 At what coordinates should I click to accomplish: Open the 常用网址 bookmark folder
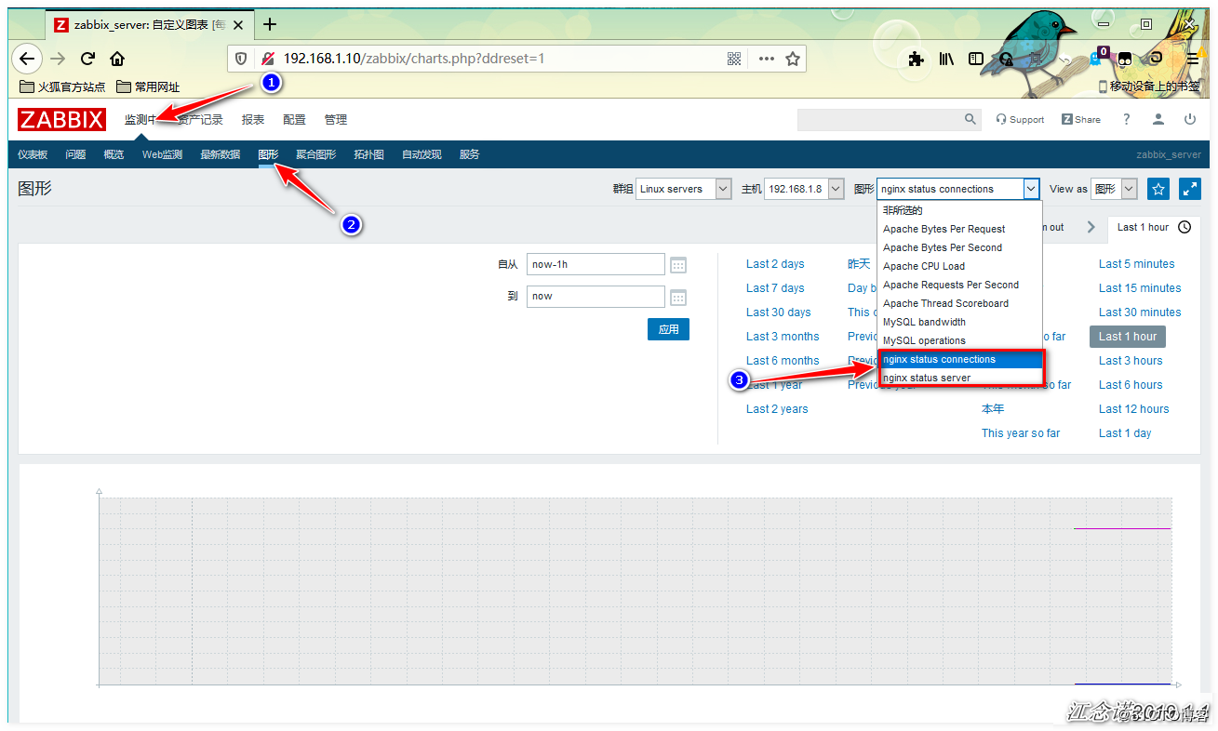click(x=148, y=86)
